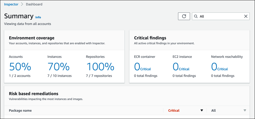
Task: Click the ECR container label
Action: coord(145,57)
